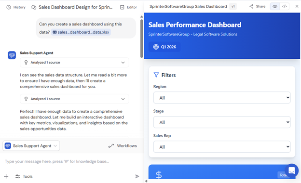
Task: Click the Sales Performance Dashboard heading
Action: [195, 25]
